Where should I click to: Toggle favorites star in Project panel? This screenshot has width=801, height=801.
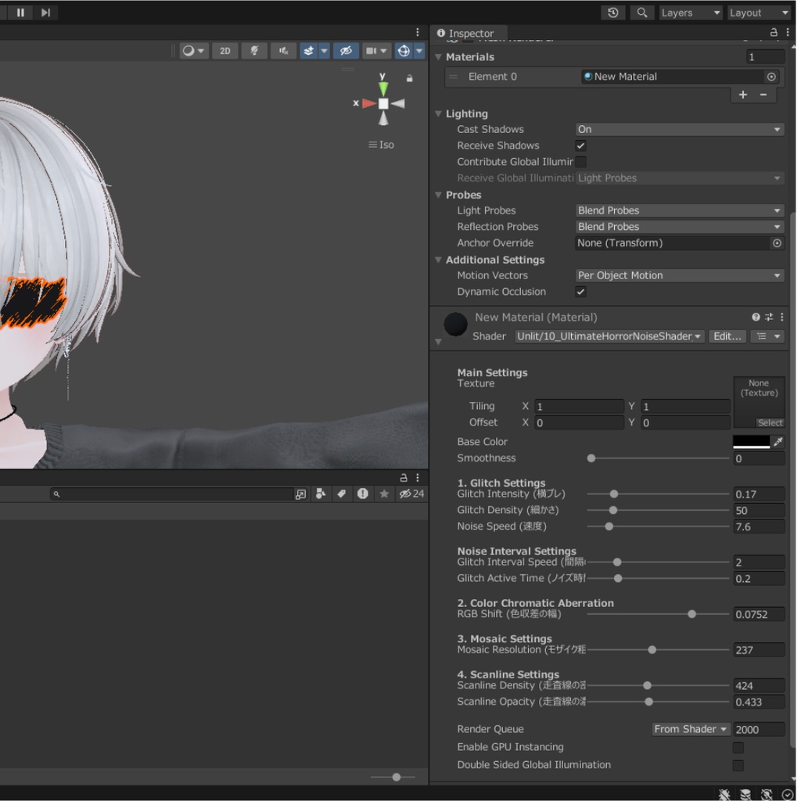point(384,494)
